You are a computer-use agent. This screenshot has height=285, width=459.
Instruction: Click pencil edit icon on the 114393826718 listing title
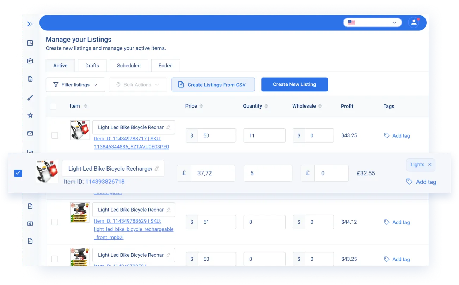coord(157,169)
